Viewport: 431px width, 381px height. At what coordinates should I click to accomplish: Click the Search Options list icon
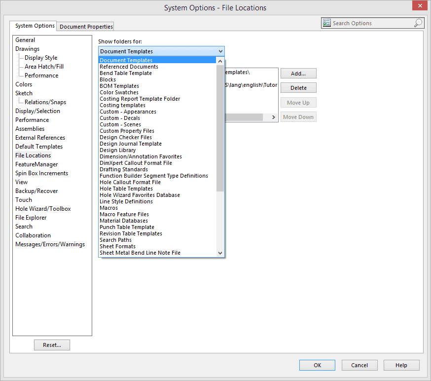[x=326, y=23]
